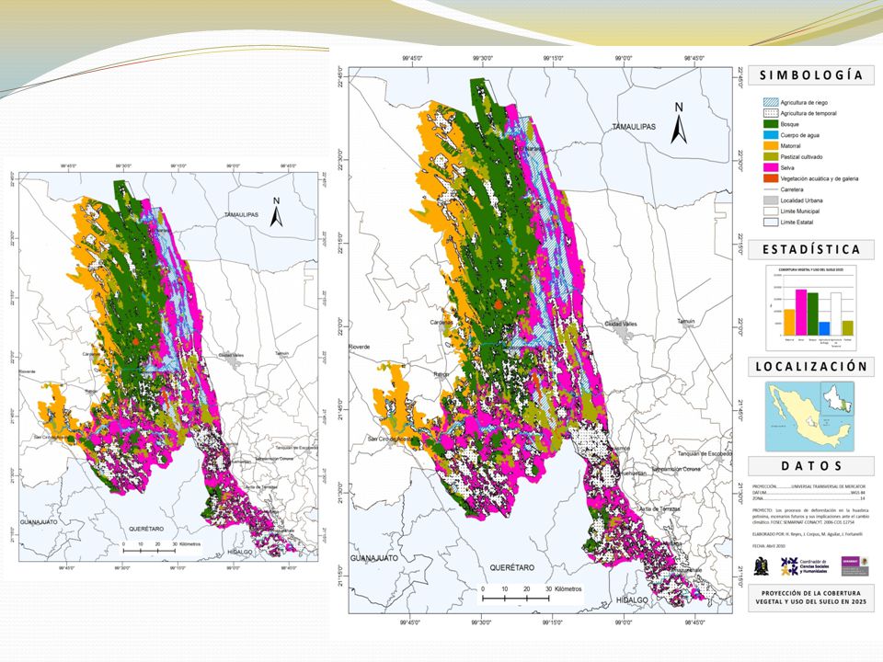Click the magenta Selva bar in the chart

click(x=801, y=313)
